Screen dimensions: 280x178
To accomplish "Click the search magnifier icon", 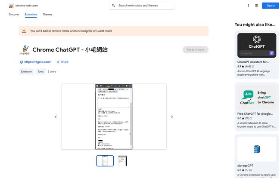I will pos(113,6).
